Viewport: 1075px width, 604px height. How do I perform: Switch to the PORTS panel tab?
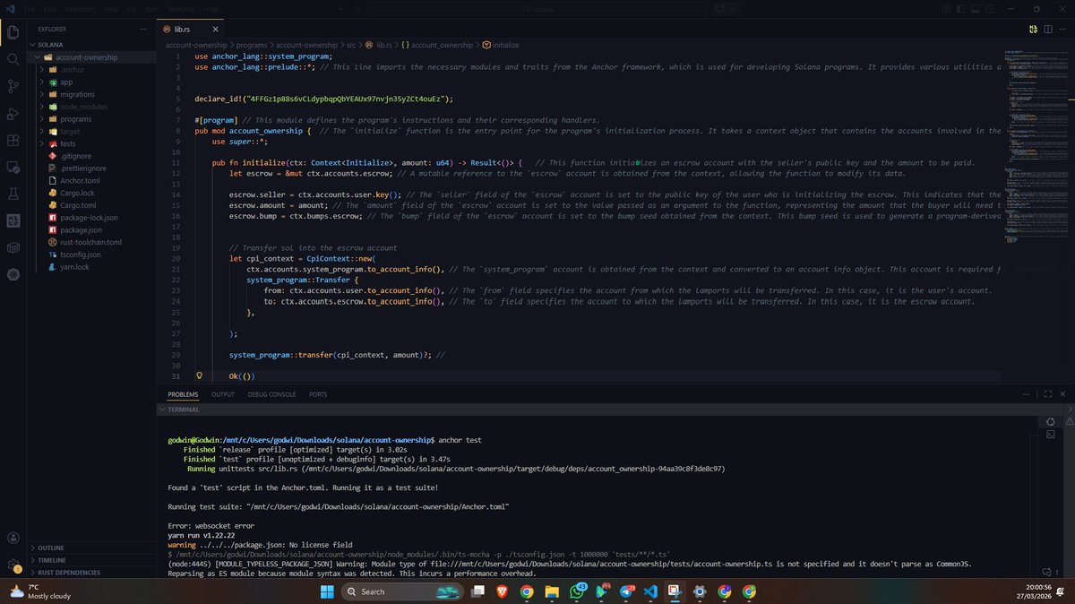tap(318, 394)
